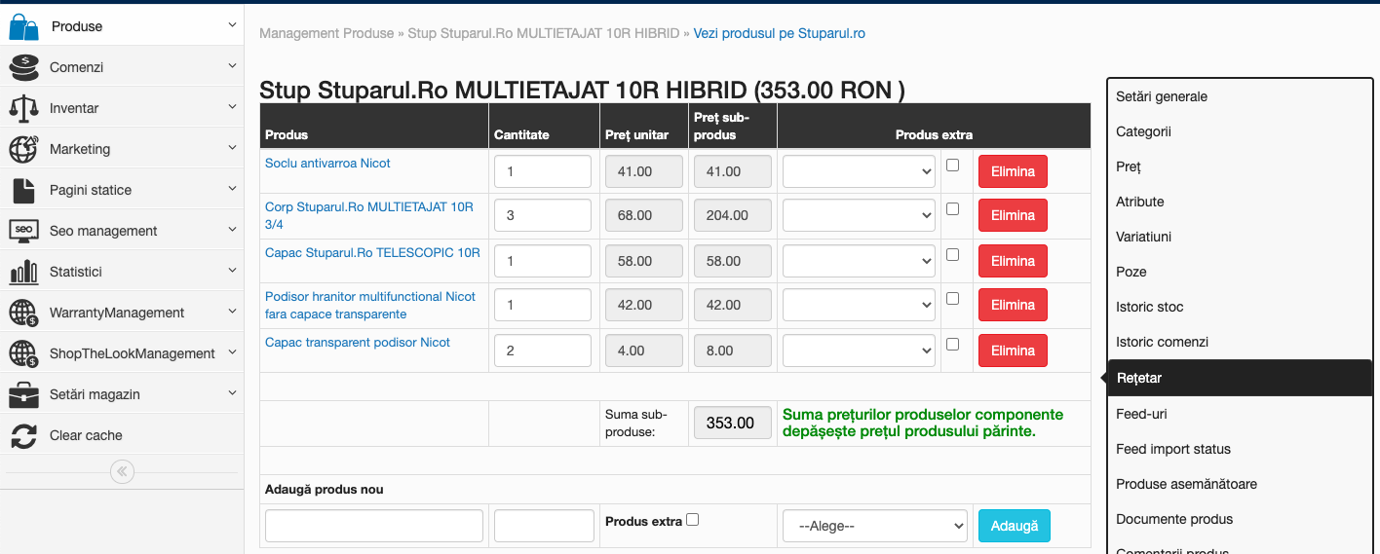Remove Corp MULTIETAJAT row with Elimina

[1013, 215]
